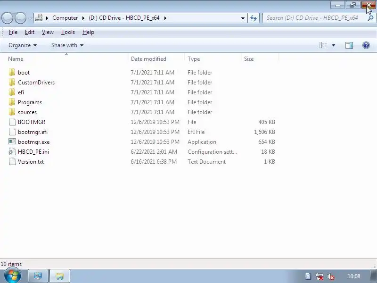Screen dimensions: 377x283
Task: Select the boot folder icon
Action: (x=12, y=72)
